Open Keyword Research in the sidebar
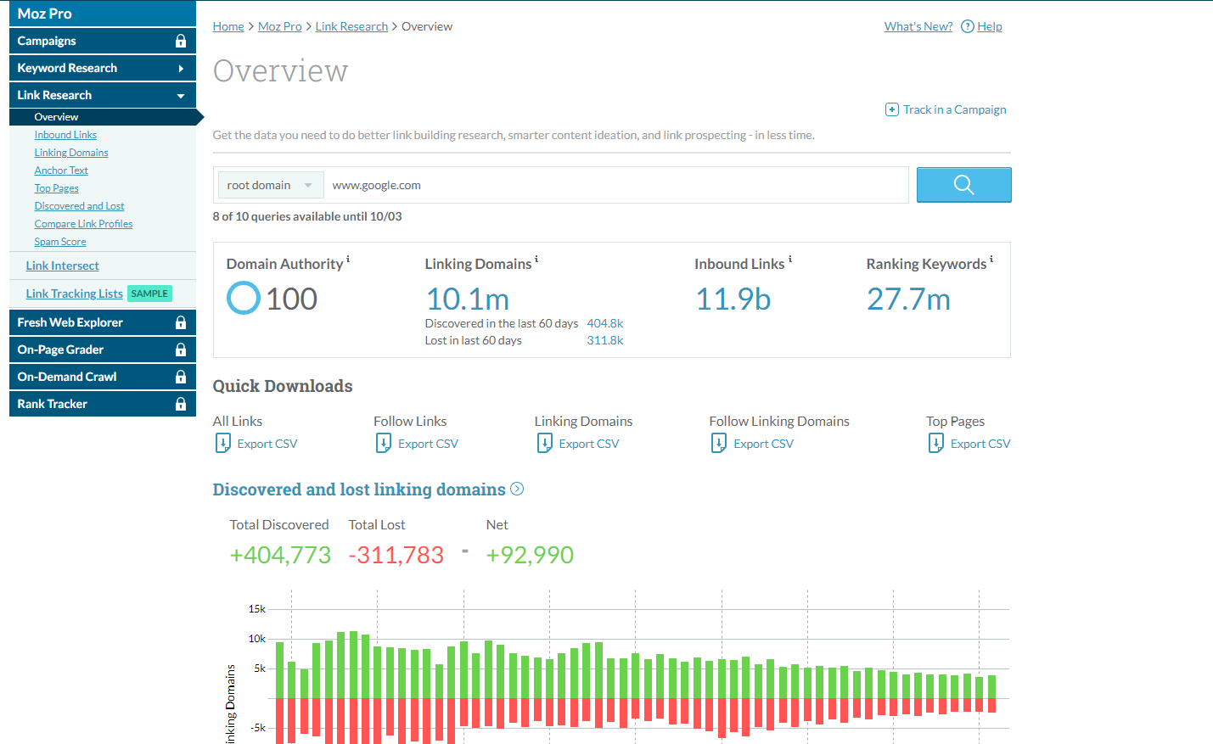1213x744 pixels. click(103, 68)
